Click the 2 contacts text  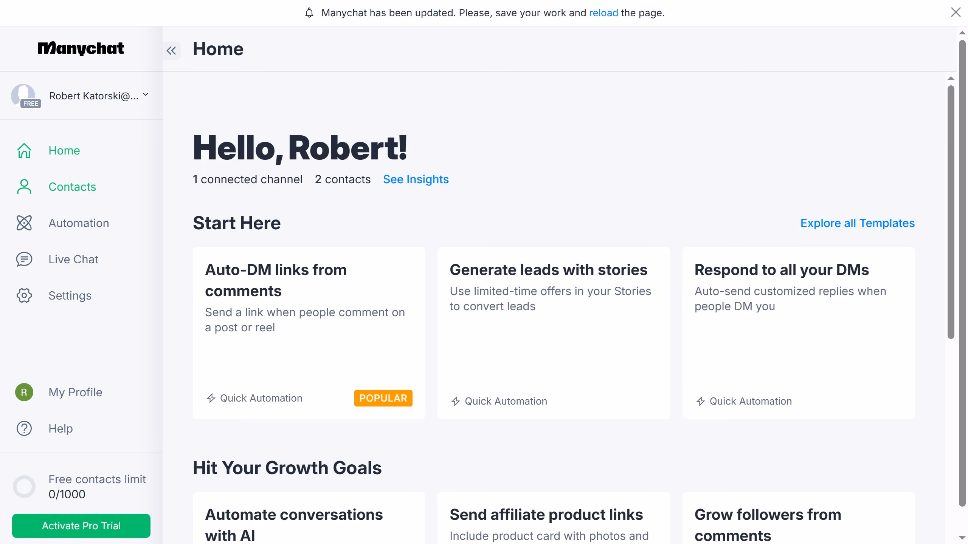point(343,179)
